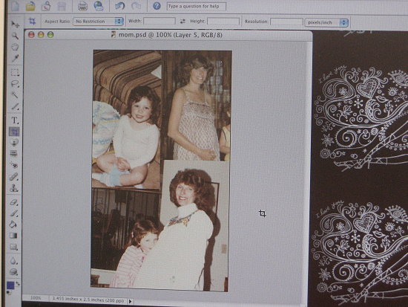
Task: Select the Type tool
Action: click(15, 120)
